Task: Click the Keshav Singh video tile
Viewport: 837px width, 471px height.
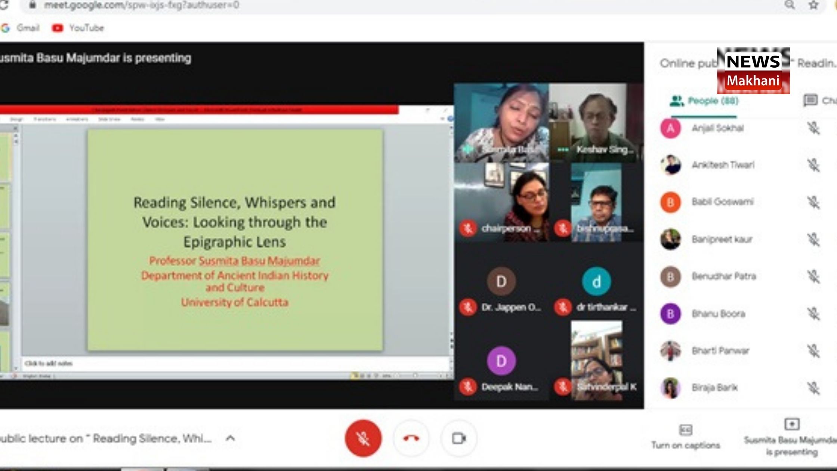Action: pyautogui.click(x=596, y=123)
